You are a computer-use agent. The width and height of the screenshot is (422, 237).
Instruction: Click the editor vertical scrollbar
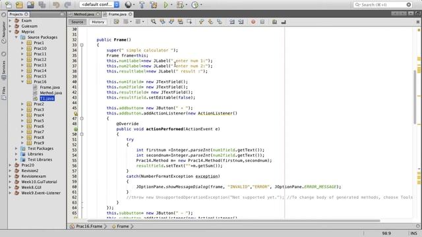[x=415, y=97]
